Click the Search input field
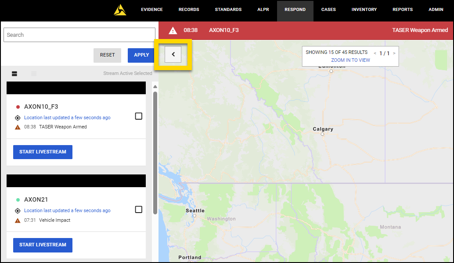Image resolution: width=454 pixels, height=263 pixels. 79,35
